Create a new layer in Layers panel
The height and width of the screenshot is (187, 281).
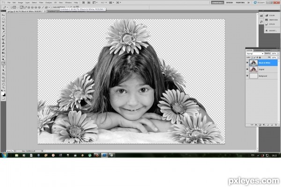pyautogui.click(x=272, y=125)
